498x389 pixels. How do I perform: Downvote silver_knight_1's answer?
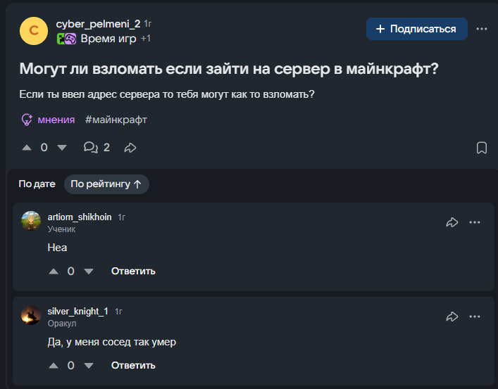(89, 366)
